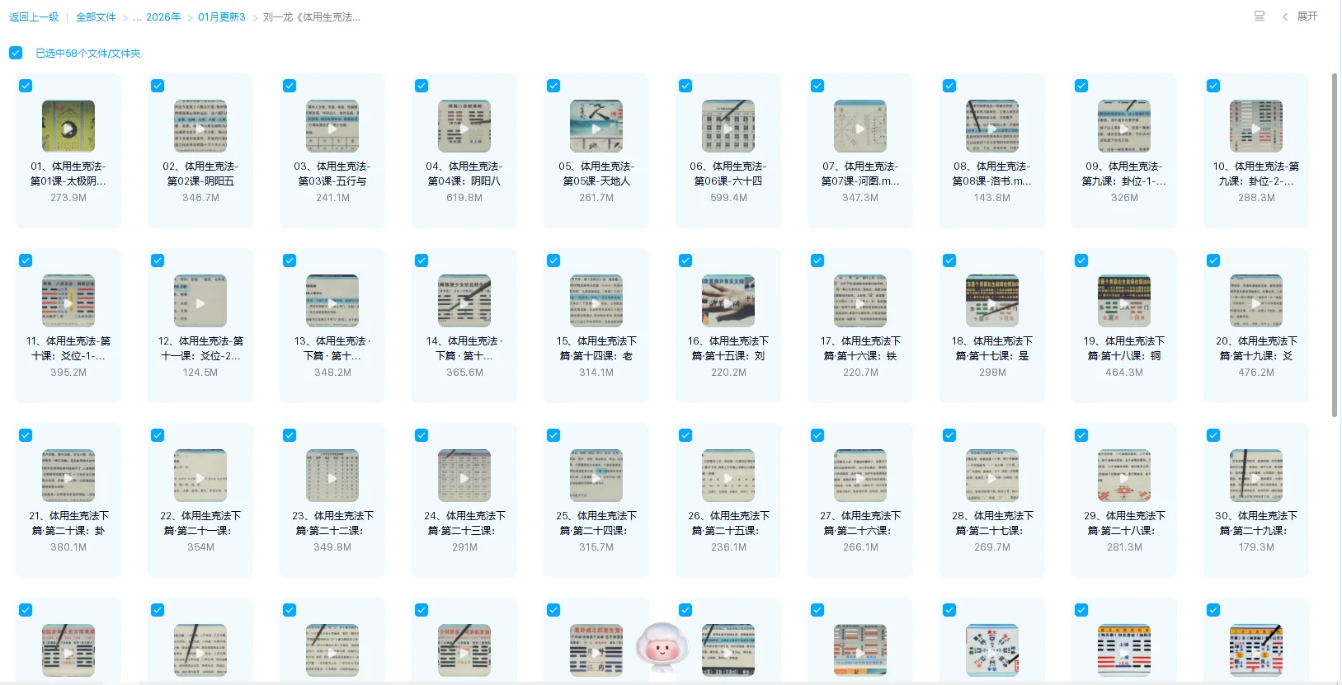Click play icon on file 10 卦位-2
The height and width of the screenshot is (685, 1342).
[x=1256, y=129]
